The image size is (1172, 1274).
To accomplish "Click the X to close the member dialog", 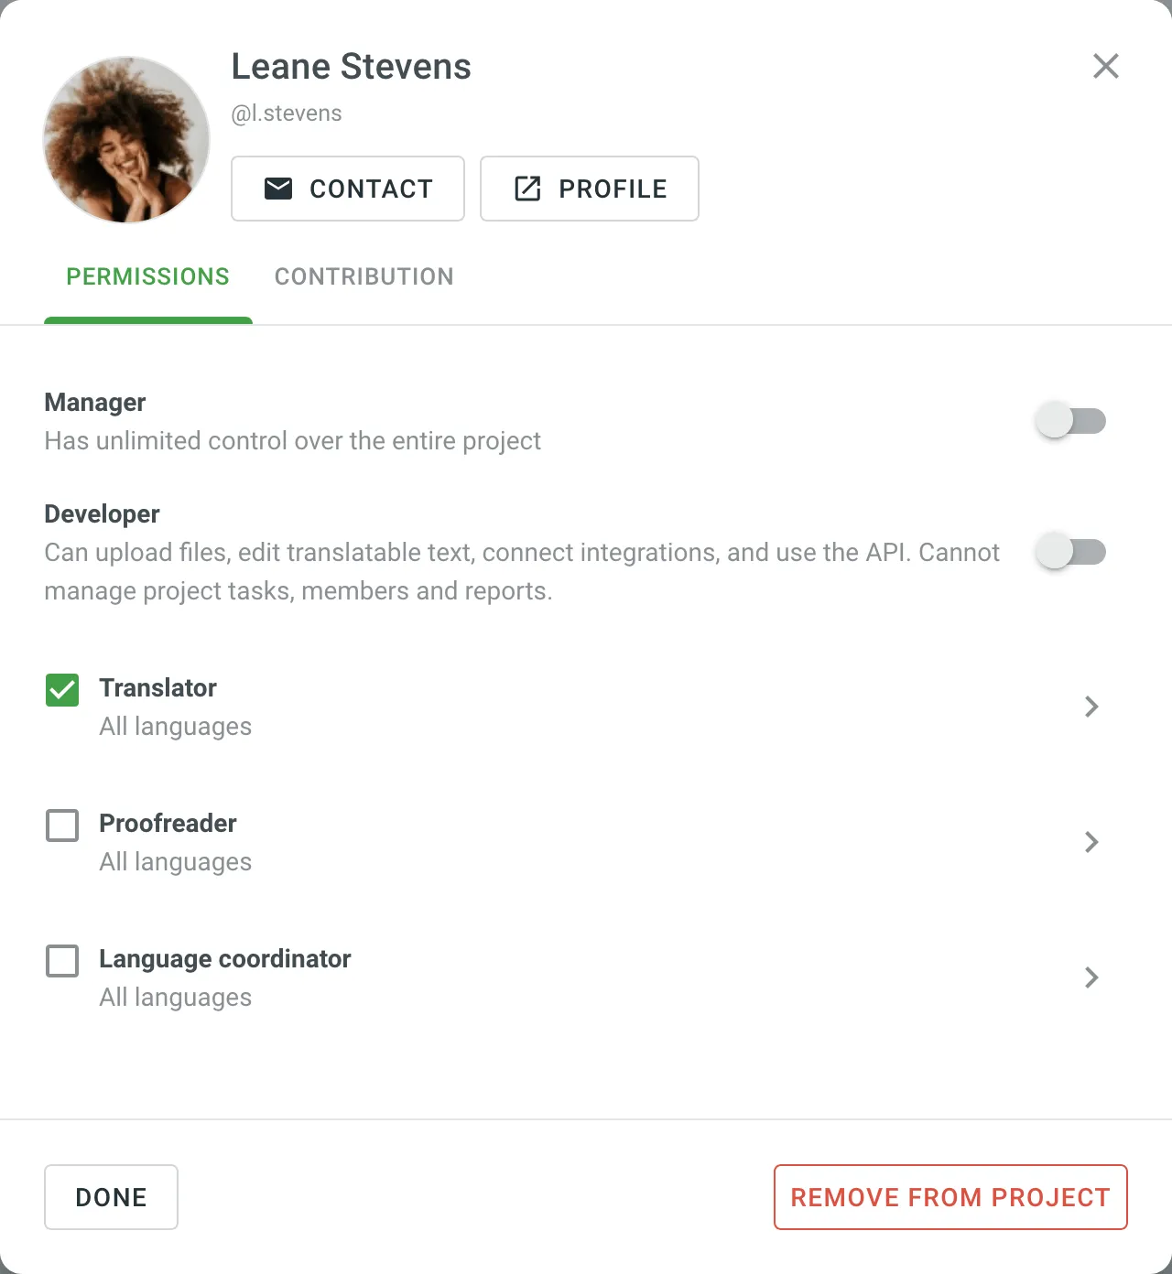I will pyautogui.click(x=1106, y=66).
